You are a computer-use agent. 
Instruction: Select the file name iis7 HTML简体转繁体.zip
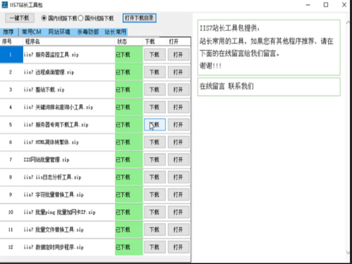pyautogui.click(x=51, y=142)
